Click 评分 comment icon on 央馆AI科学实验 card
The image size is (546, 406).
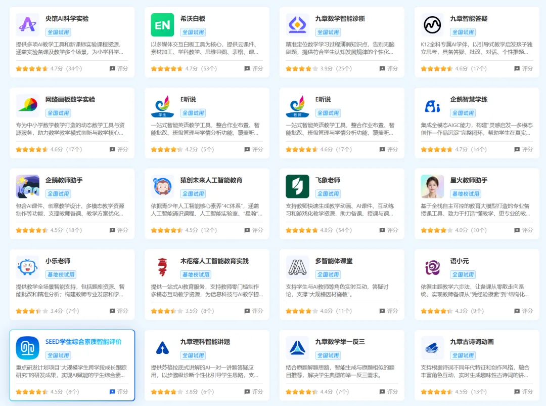tap(112, 68)
